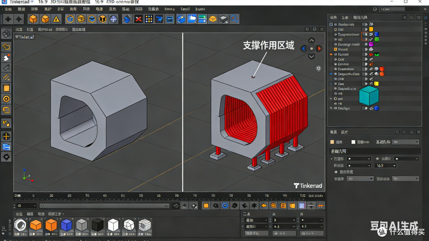The image size is (429, 241).
Task: Open the first menu in the top menu bar
Action: [x=8, y=9]
